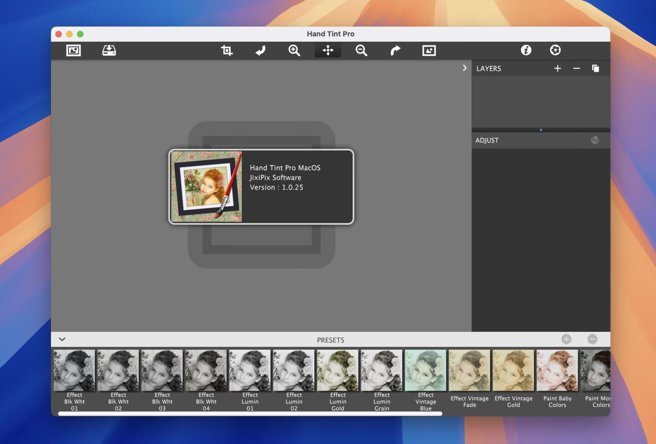Click the ADJUST panel header text
Image resolution: width=656 pixels, height=444 pixels.
(x=487, y=140)
